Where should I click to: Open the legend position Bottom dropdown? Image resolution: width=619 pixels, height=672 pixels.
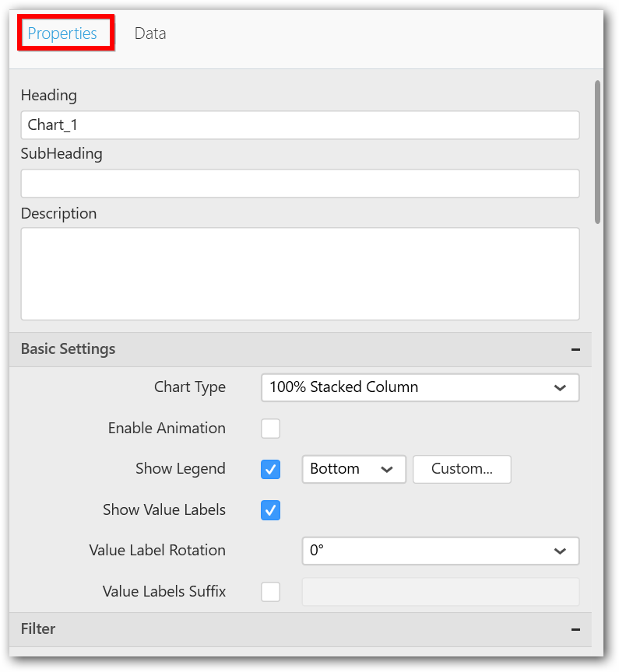353,469
